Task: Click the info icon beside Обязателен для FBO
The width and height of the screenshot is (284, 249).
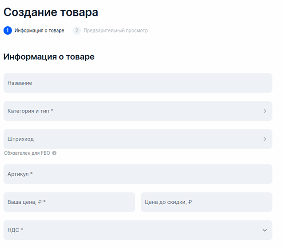Action: [54, 153]
